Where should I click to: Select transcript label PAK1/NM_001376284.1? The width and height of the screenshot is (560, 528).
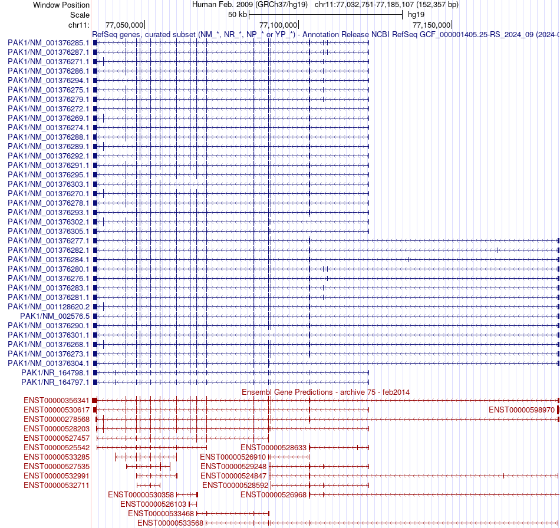coord(48,259)
